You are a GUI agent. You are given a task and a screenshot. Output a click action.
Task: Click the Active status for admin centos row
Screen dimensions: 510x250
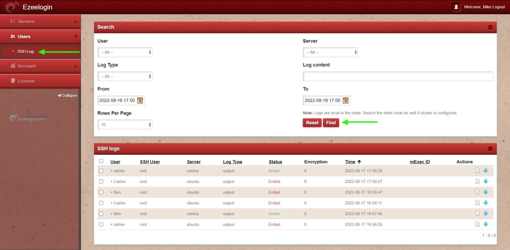tap(274, 171)
